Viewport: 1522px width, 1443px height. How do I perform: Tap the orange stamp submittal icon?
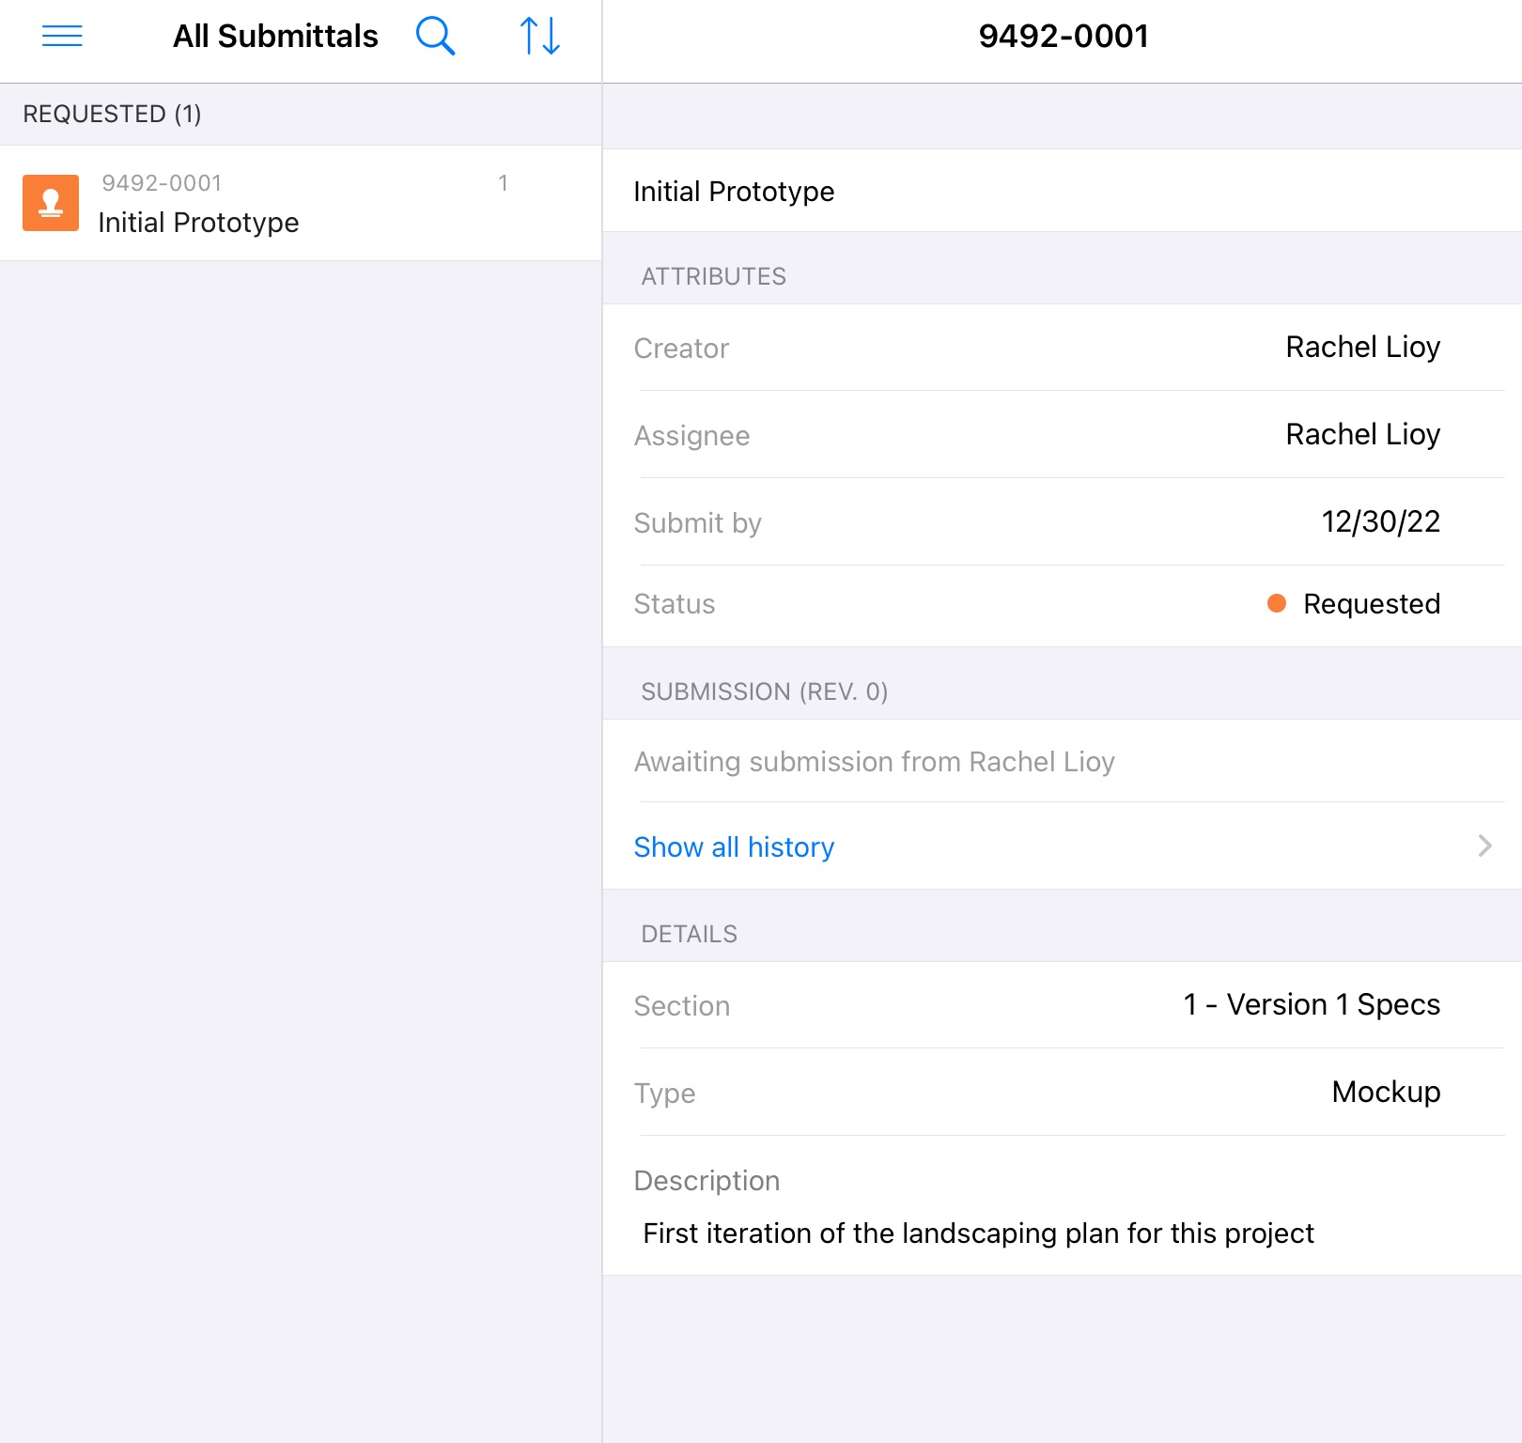pyautogui.click(x=51, y=203)
